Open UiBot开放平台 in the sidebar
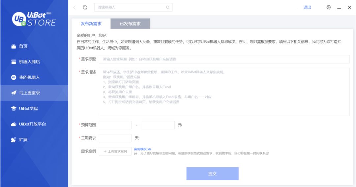This screenshot has height=187, width=356. (34, 124)
